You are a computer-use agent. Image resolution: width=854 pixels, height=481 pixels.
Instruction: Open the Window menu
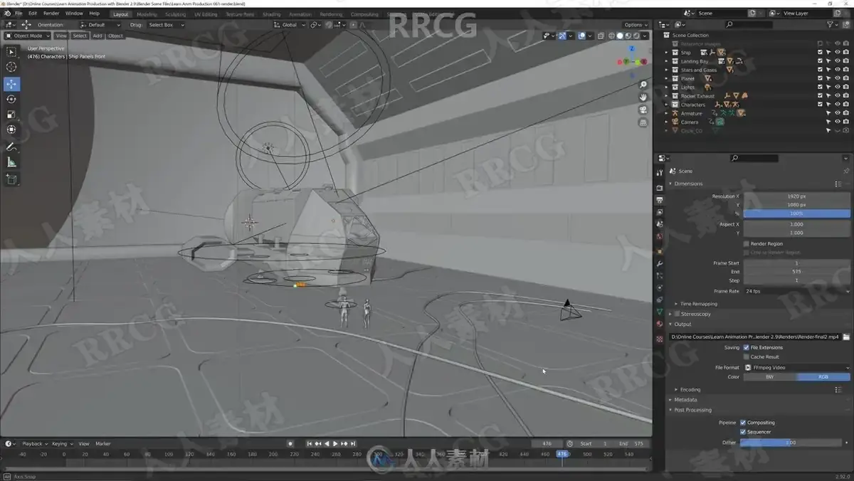(74, 14)
